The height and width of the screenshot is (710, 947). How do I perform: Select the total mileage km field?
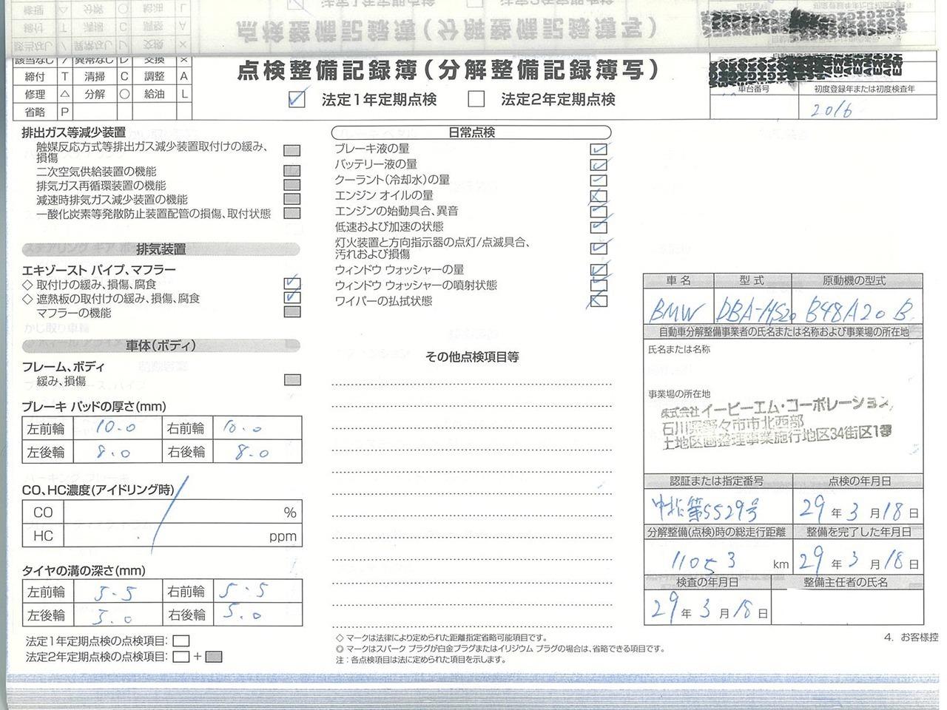tap(707, 563)
